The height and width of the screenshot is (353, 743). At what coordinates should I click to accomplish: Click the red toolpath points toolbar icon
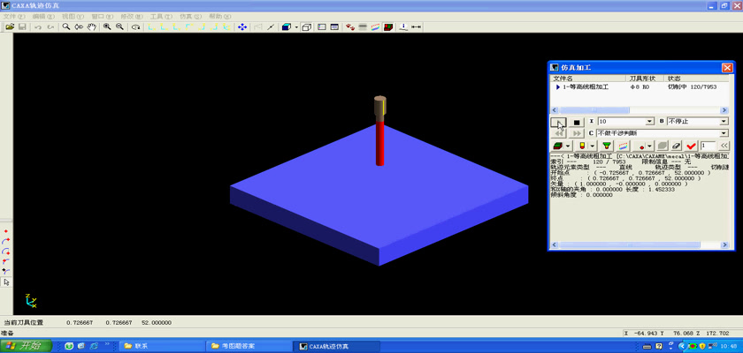click(x=350, y=27)
